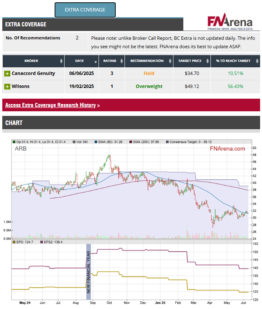Click the Chart section header bar
This screenshot has height=309, width=262.
click(131, 123)
